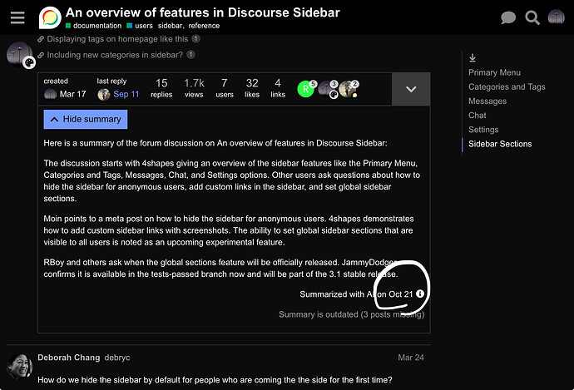Image resolution: width=574 pixels, height=390 pixels.
Task: Click the '1.7k views' stat
Action: click(x=194, y=88)
